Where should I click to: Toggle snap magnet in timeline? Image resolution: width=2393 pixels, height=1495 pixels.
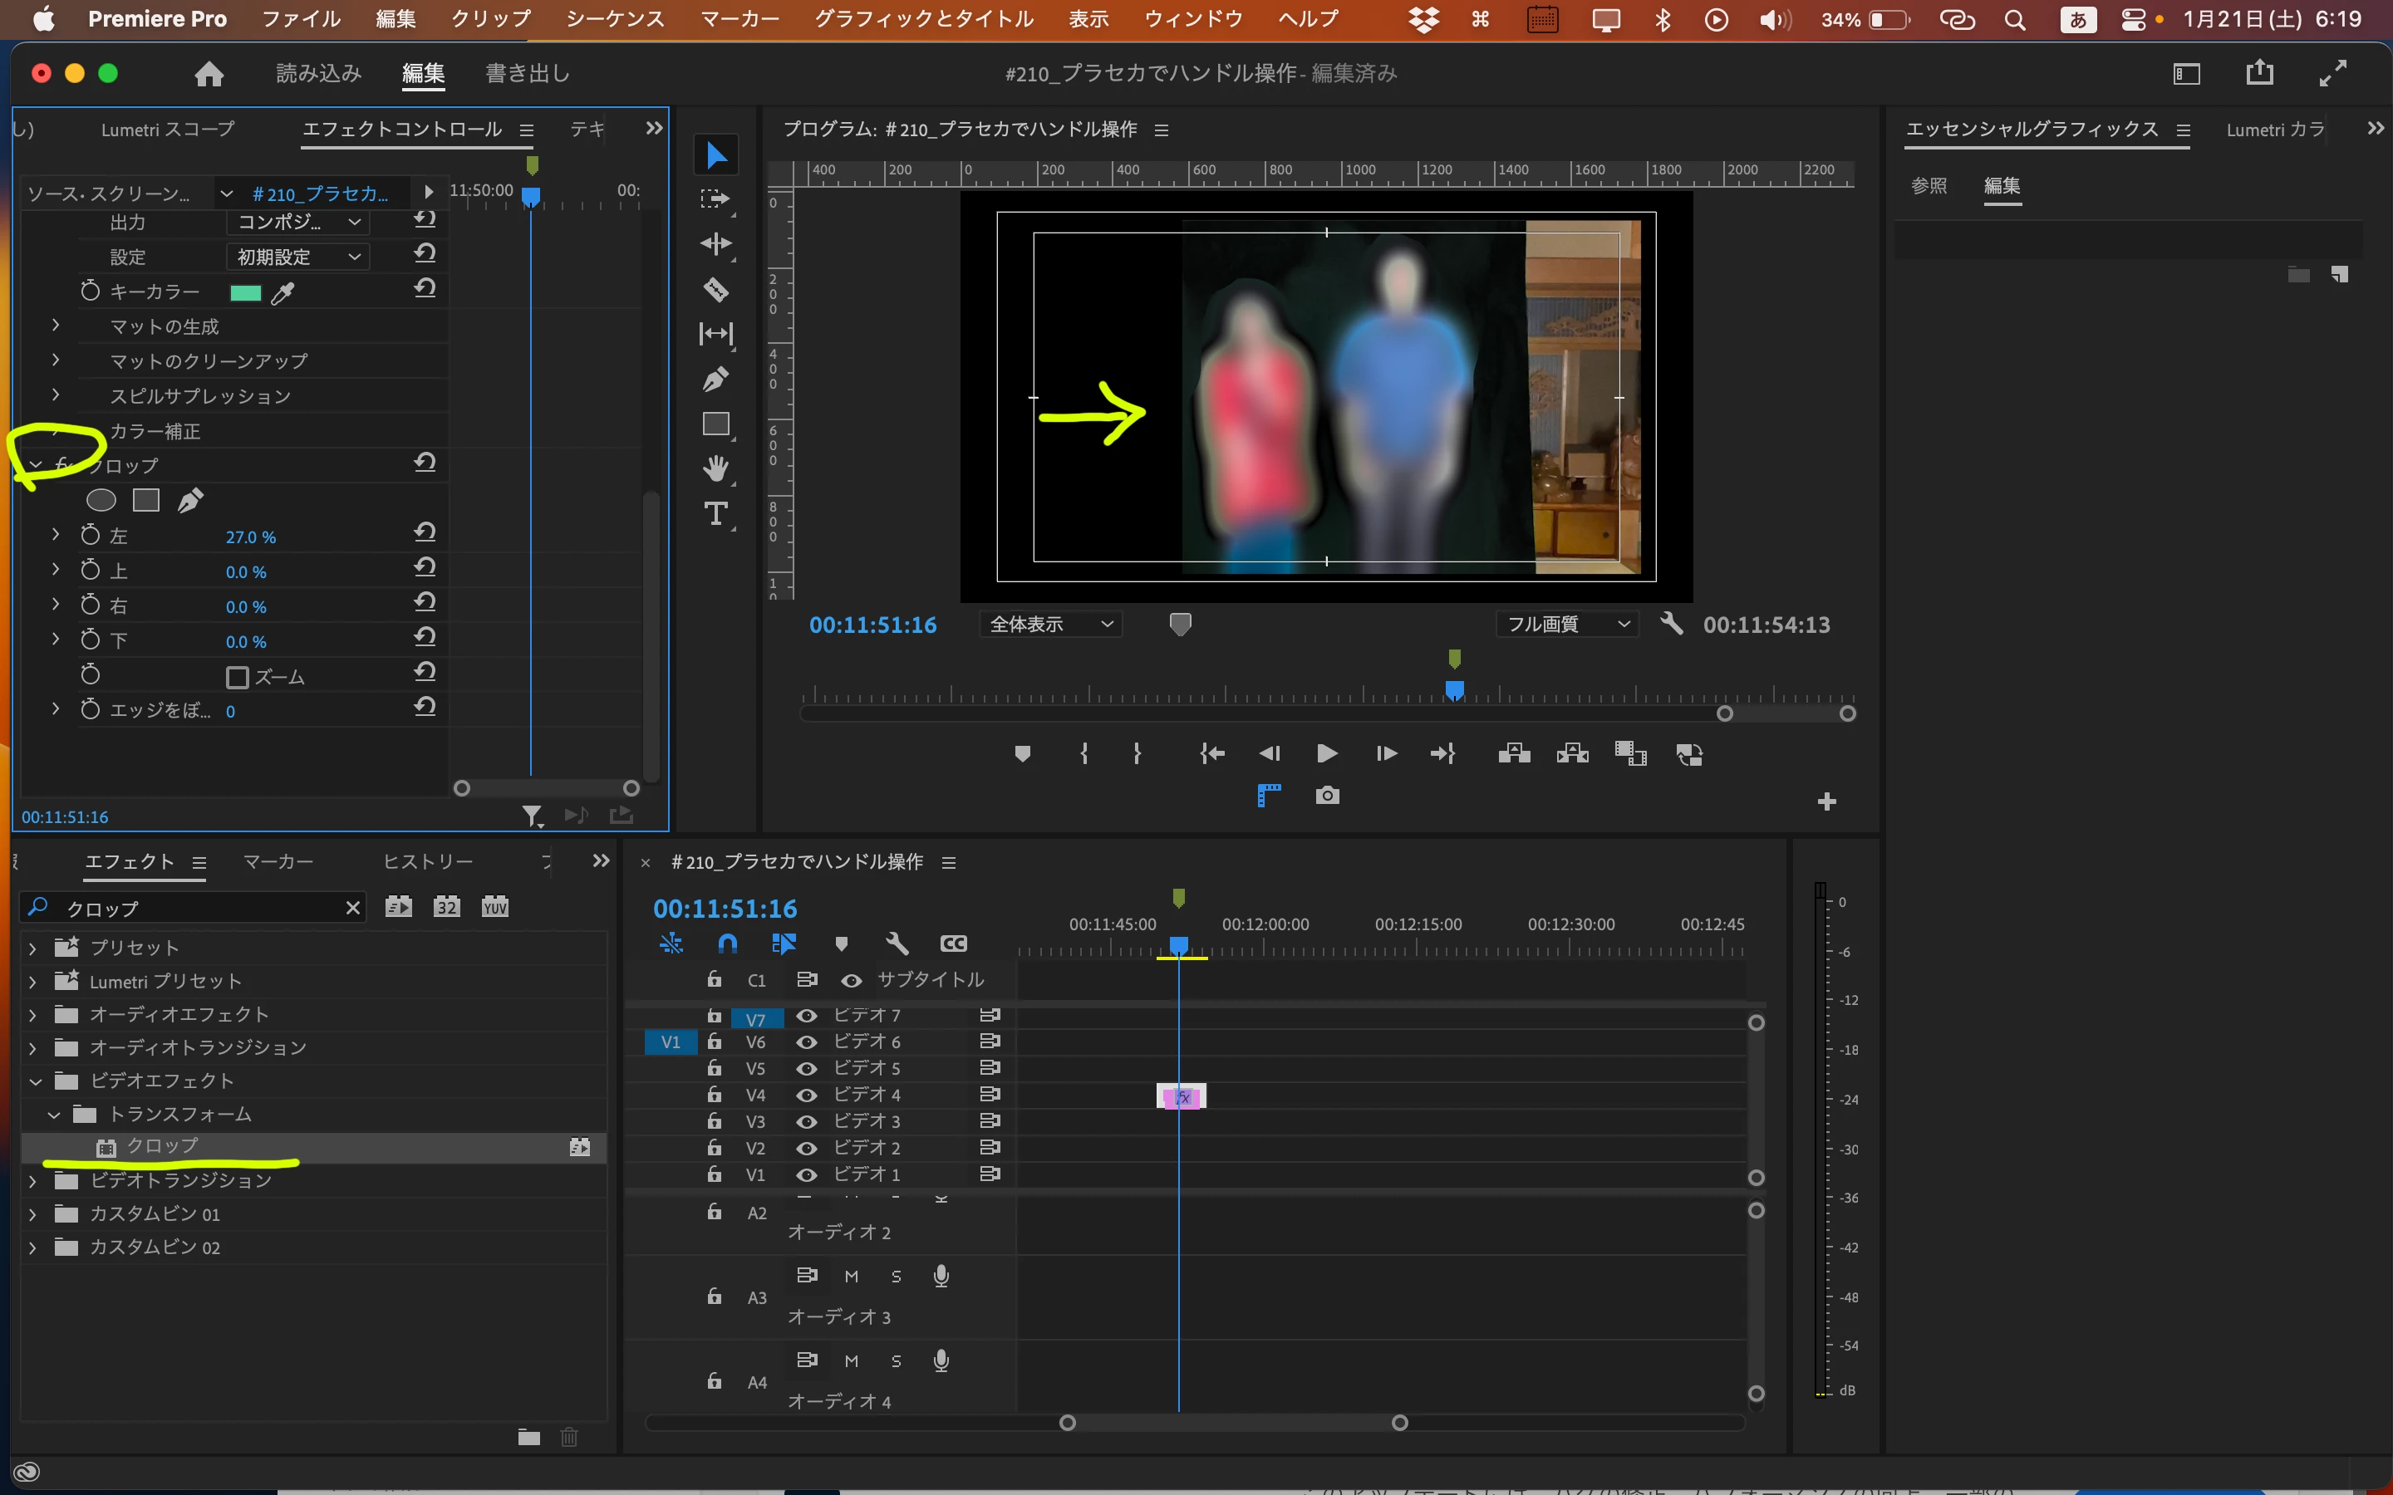tap(727, 944)
